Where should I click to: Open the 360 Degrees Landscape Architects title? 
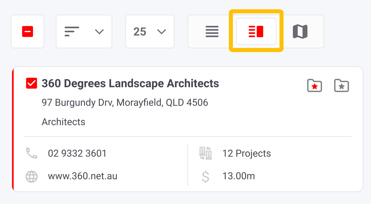click(x=130, y=83)
